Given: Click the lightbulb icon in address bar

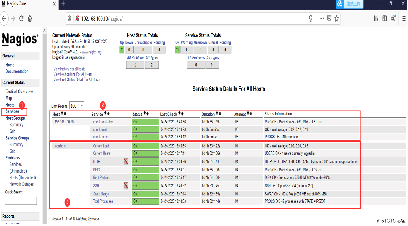Looking at the screenshot, I should coord(310,19).
